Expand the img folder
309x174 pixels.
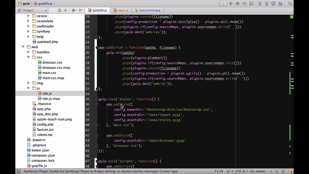coord(28,83)
